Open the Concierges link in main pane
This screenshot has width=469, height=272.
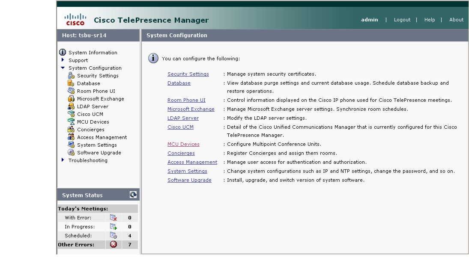pyautogui.click(x=181, y=153)
